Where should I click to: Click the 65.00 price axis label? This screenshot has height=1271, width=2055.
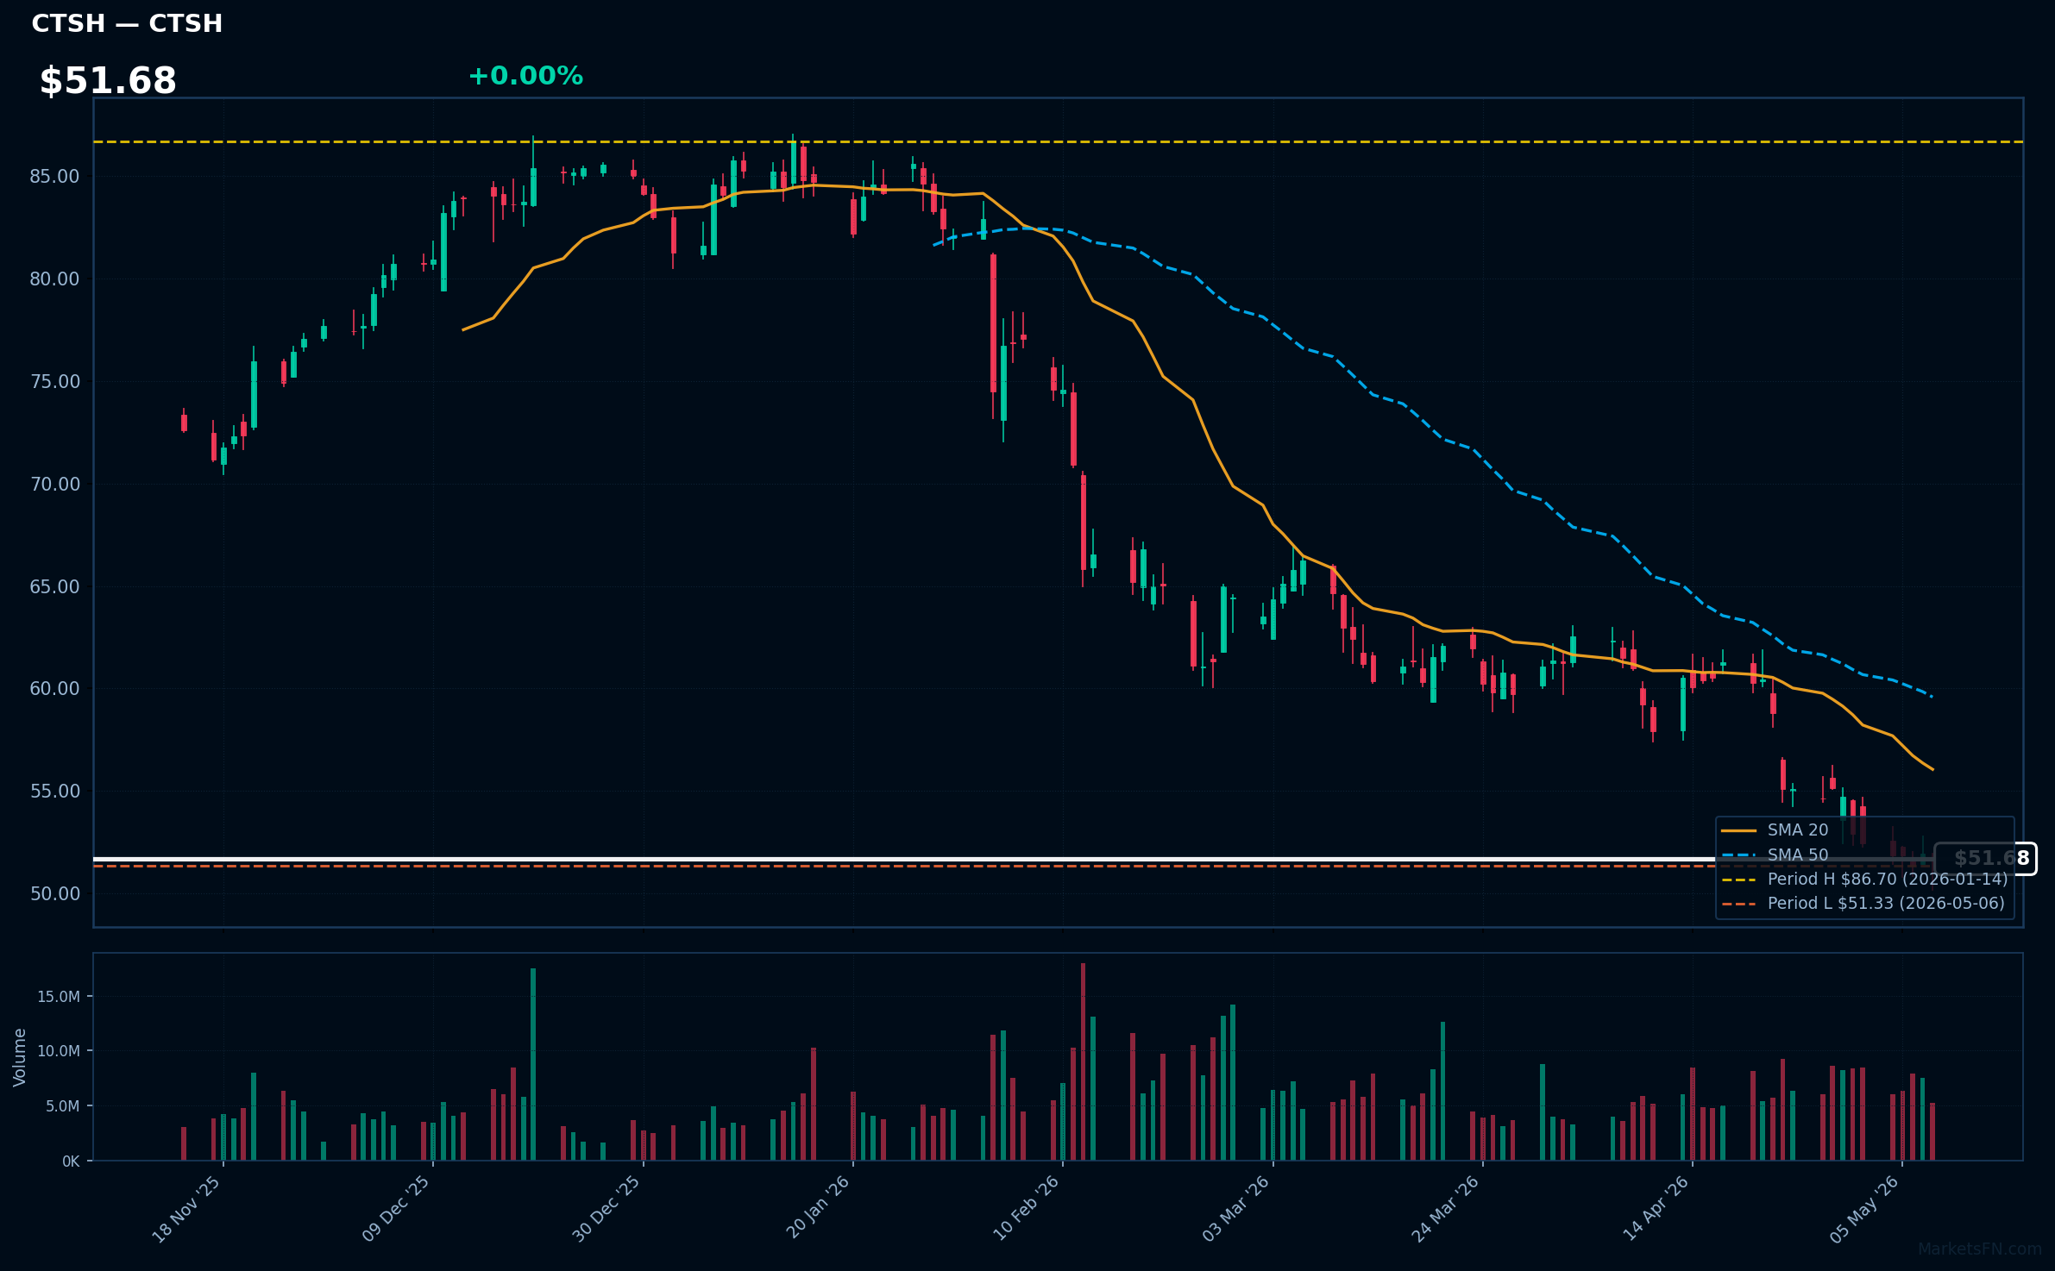(x=54, y=586)
